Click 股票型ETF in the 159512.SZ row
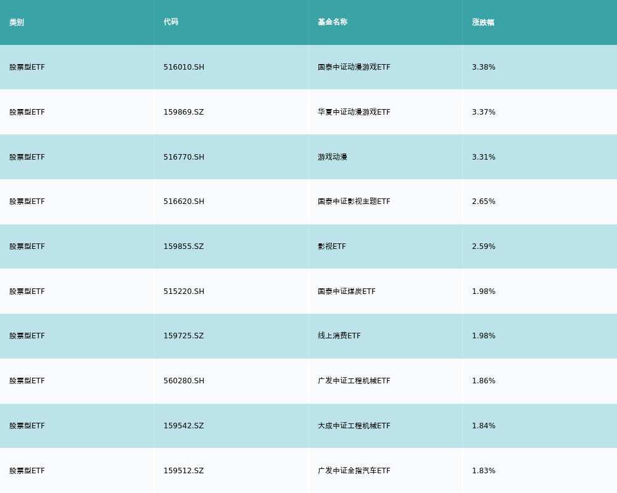This screenshot has height=493, width=617. [x=27, y=471]
